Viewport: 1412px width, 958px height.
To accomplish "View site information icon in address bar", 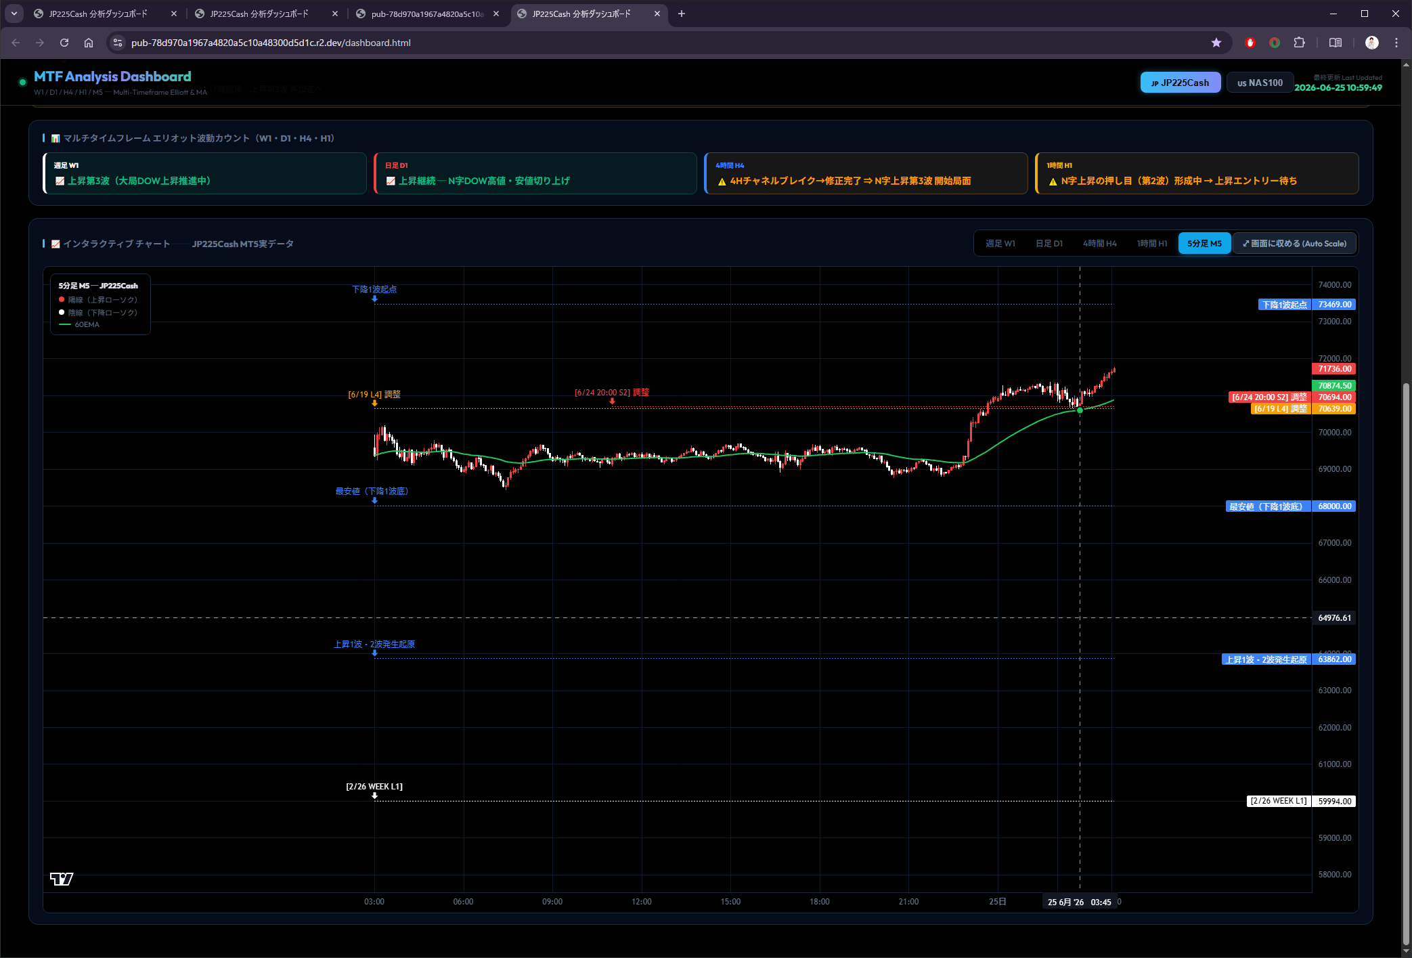I will 118,43.
